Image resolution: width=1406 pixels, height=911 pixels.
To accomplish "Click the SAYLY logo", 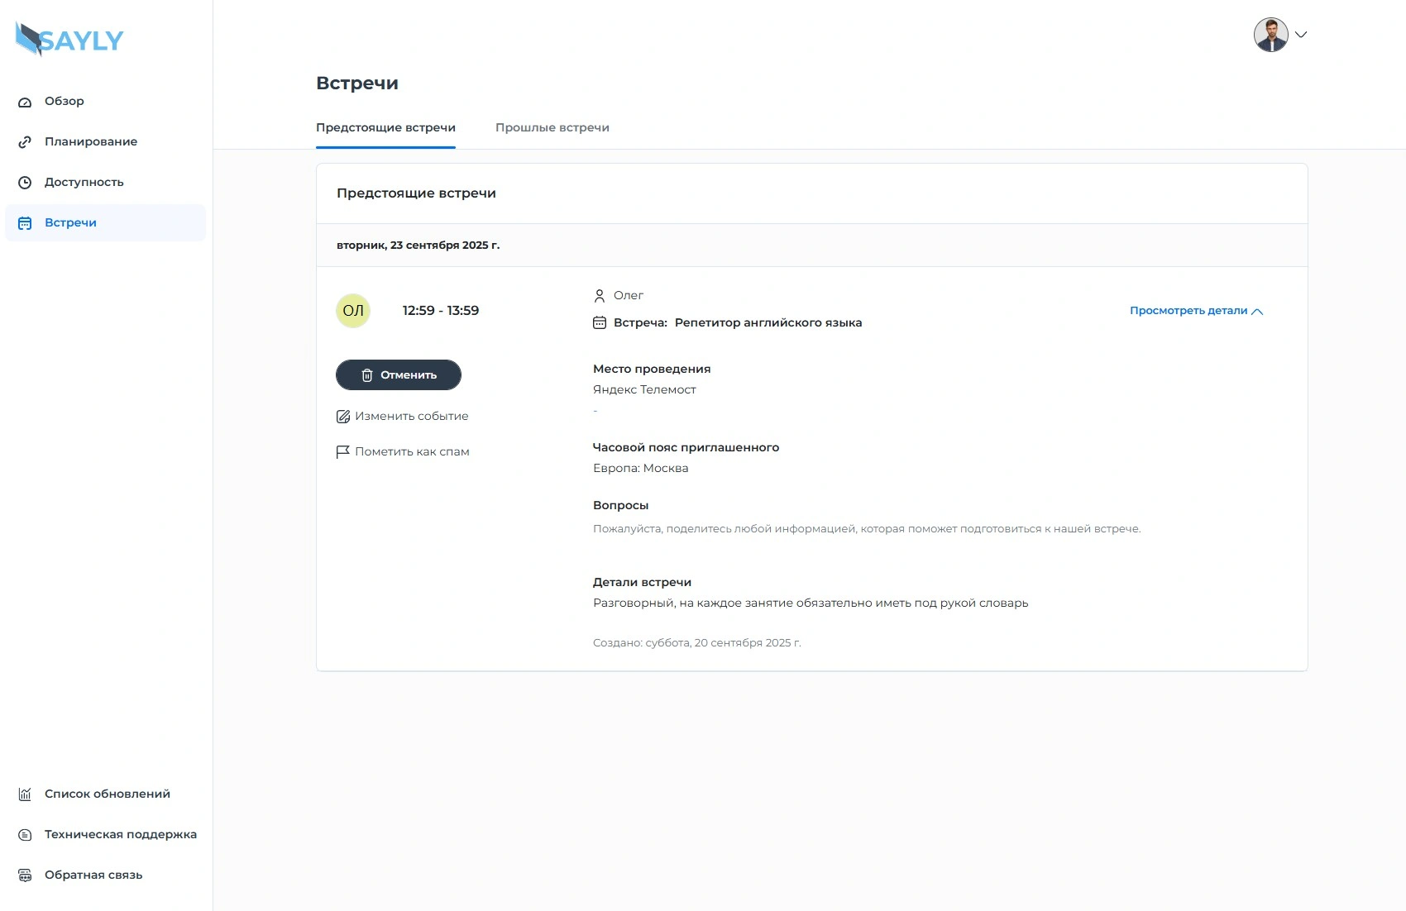I will point(69,39).
